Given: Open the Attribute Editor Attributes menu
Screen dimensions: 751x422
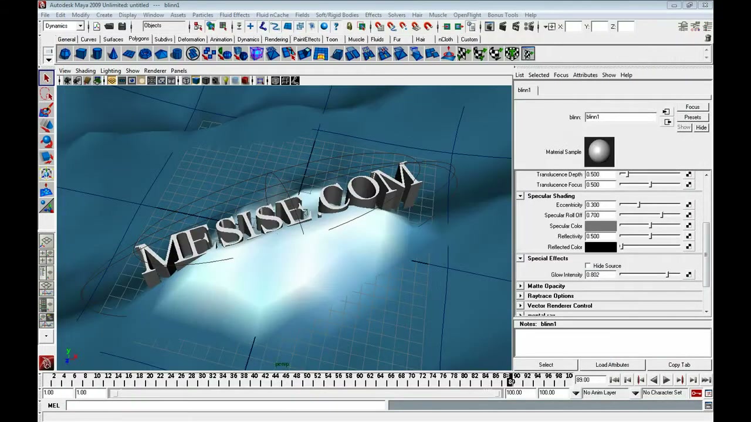Looking at the screenshot, I should (x=585, y=75).
